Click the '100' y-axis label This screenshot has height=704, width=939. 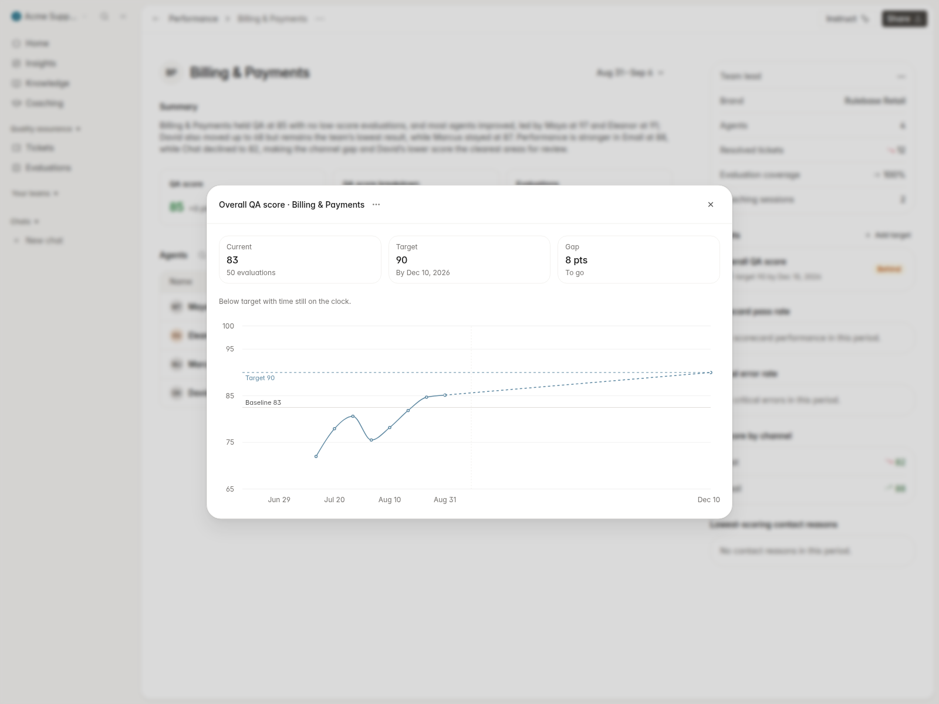tap(228, 326)
